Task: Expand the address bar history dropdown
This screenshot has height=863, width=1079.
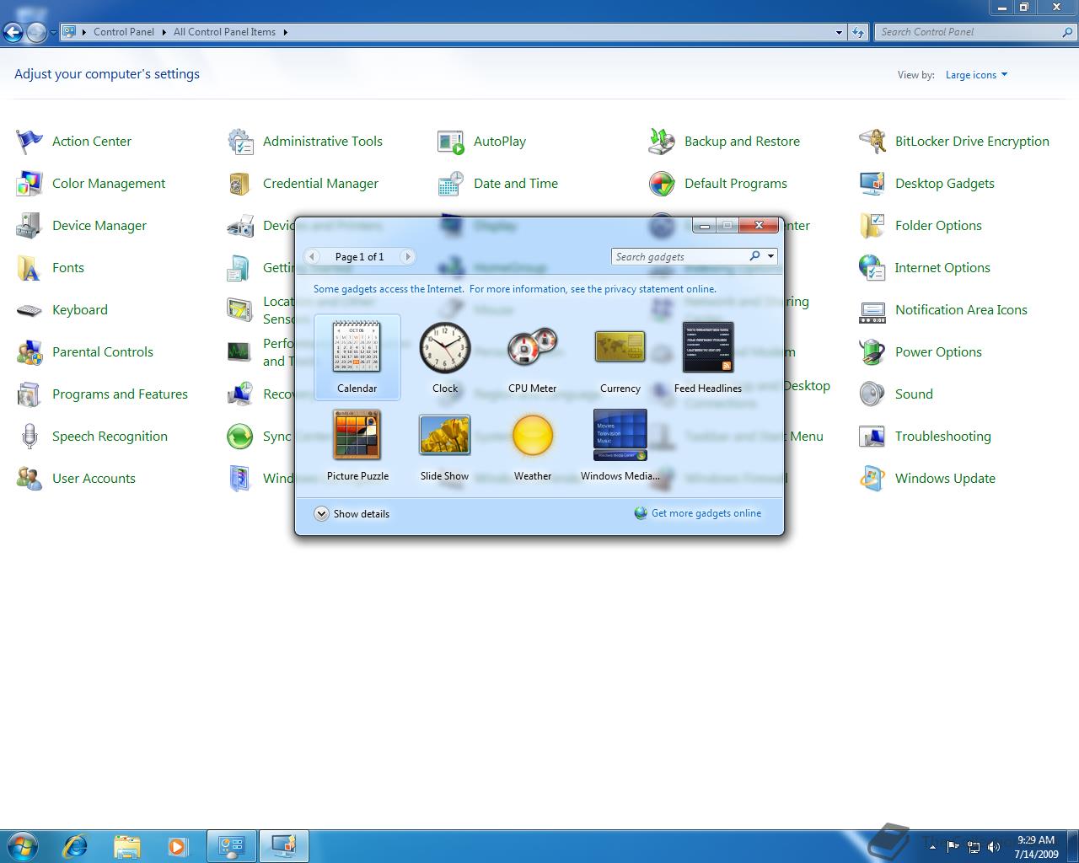Action: [839, 32]
